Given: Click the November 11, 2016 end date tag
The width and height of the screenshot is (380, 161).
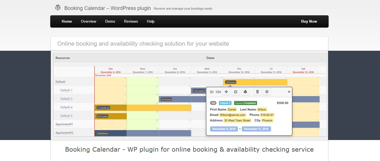Looking at the screenshot, I should coord(256,129).
